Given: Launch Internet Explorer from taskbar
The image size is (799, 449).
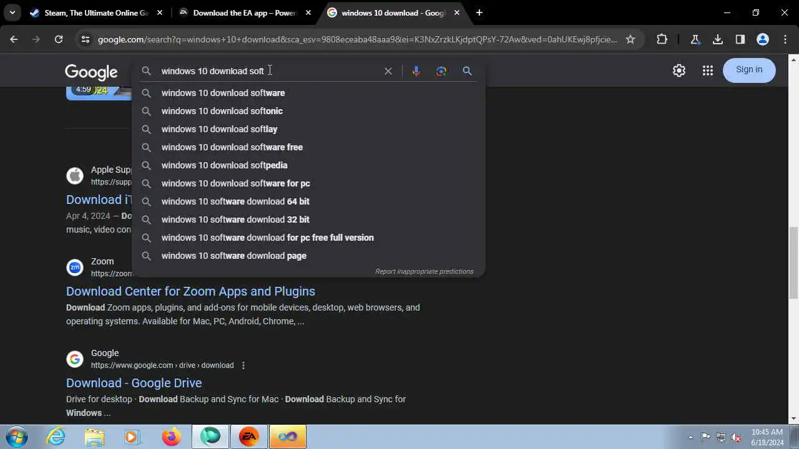Looking at the screenshot, I should (56, 437).
